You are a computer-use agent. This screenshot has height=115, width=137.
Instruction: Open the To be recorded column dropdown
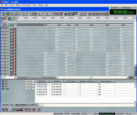point(114,81)
